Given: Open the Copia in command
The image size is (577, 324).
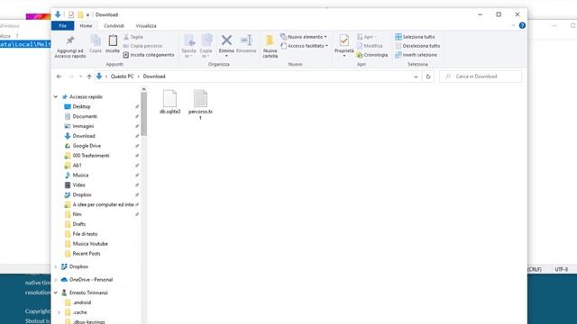Looking at the screenshot, I should 206,46.
